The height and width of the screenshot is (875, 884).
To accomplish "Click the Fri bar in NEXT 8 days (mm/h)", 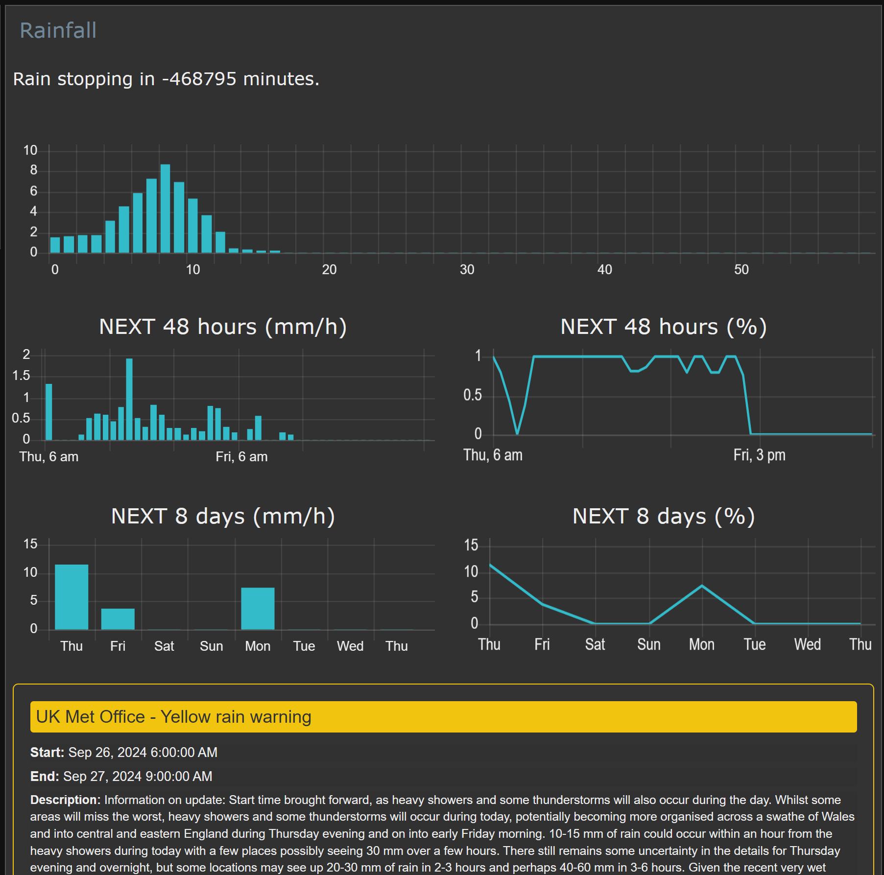I will [x=118, y=619].
